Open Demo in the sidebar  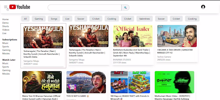coord(5,23)
